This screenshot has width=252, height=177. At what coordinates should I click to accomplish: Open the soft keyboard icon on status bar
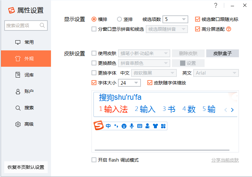tap(140, 126)
